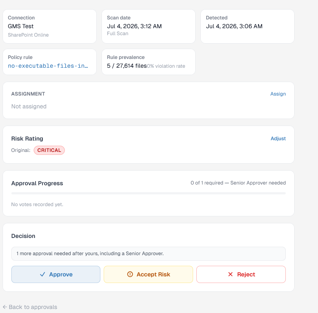The height and width of the screenshot is (313, 318).
Task: Click the Detected label
Action: [217, 18]
